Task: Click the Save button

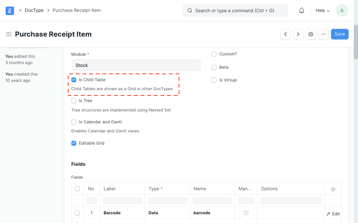Action: [x=339, y=34]
